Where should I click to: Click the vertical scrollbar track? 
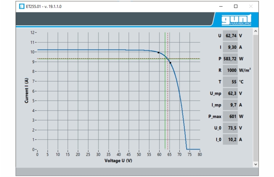(x=255, y=98)
